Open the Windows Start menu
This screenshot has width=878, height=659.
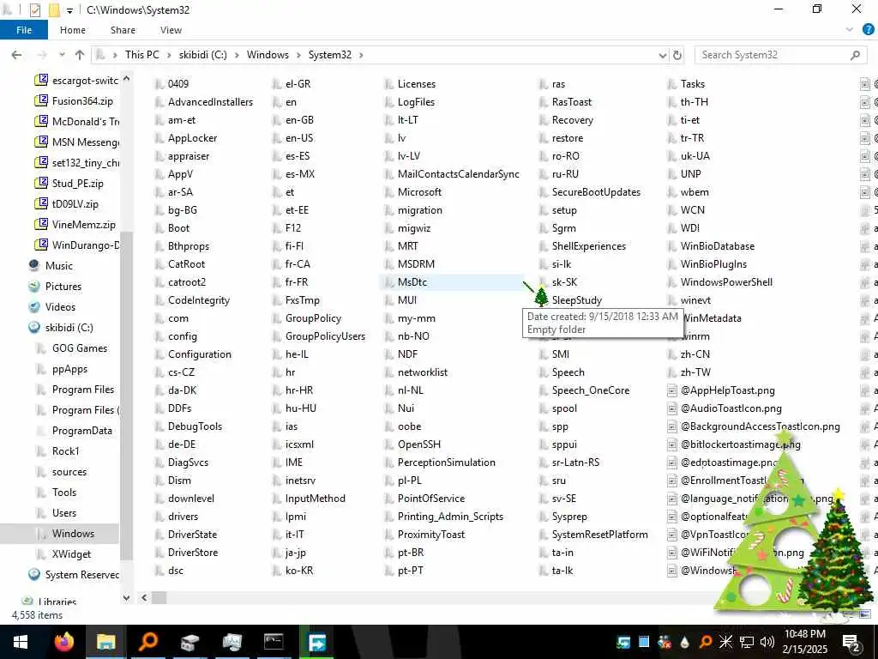pyautogui.click(x=21, y=642)
